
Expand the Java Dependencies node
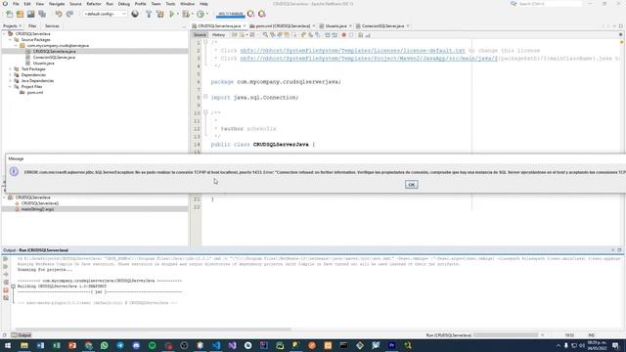pyautogui.click(x=10, y=81)
